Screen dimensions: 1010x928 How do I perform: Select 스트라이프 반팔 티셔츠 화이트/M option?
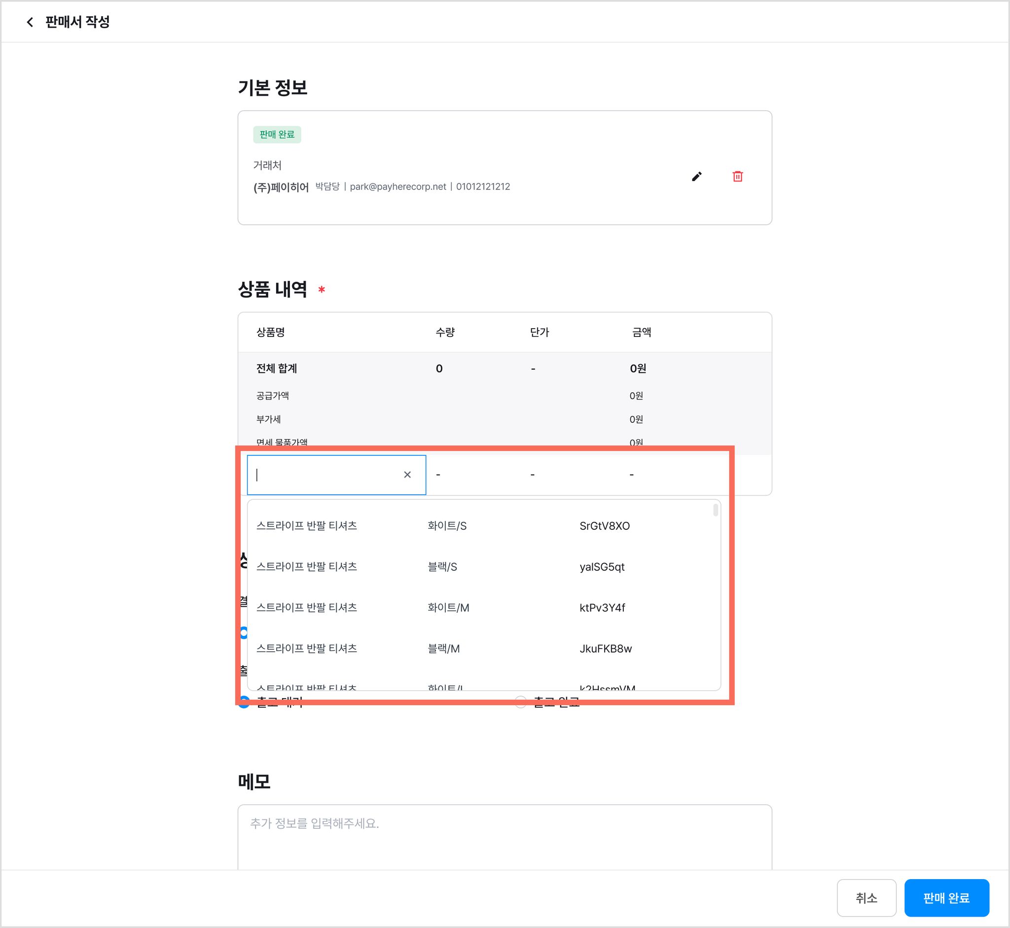click(484, 608)
